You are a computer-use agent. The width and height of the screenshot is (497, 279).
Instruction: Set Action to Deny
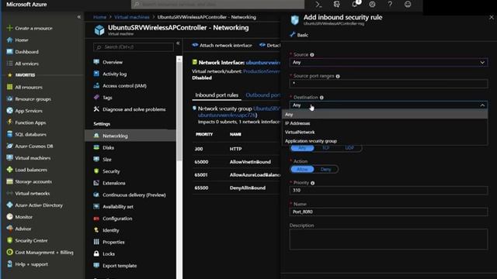click(325, 169)
